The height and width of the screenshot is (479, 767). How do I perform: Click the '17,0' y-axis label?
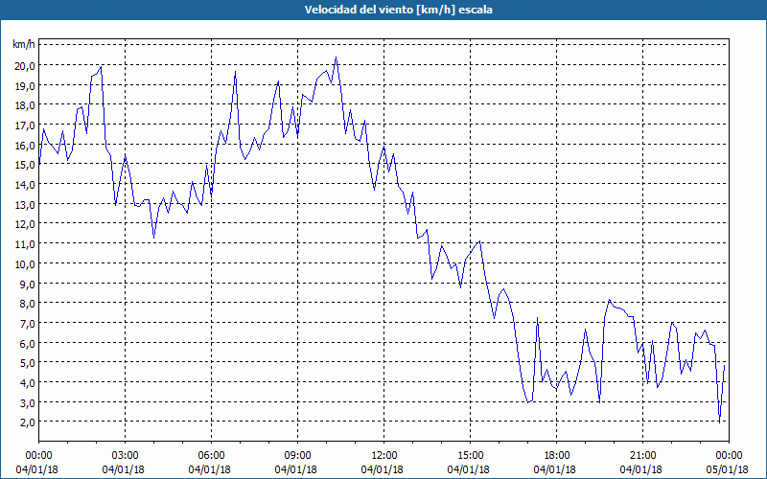[25, 125]
